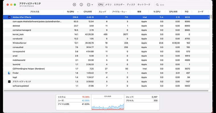Click the CPU負荷 graph

tap(108, 102)
